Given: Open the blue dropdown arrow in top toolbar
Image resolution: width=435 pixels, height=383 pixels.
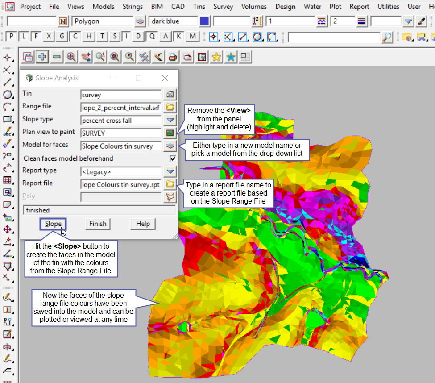Looking at the screenshot, I should coord(409,21).
